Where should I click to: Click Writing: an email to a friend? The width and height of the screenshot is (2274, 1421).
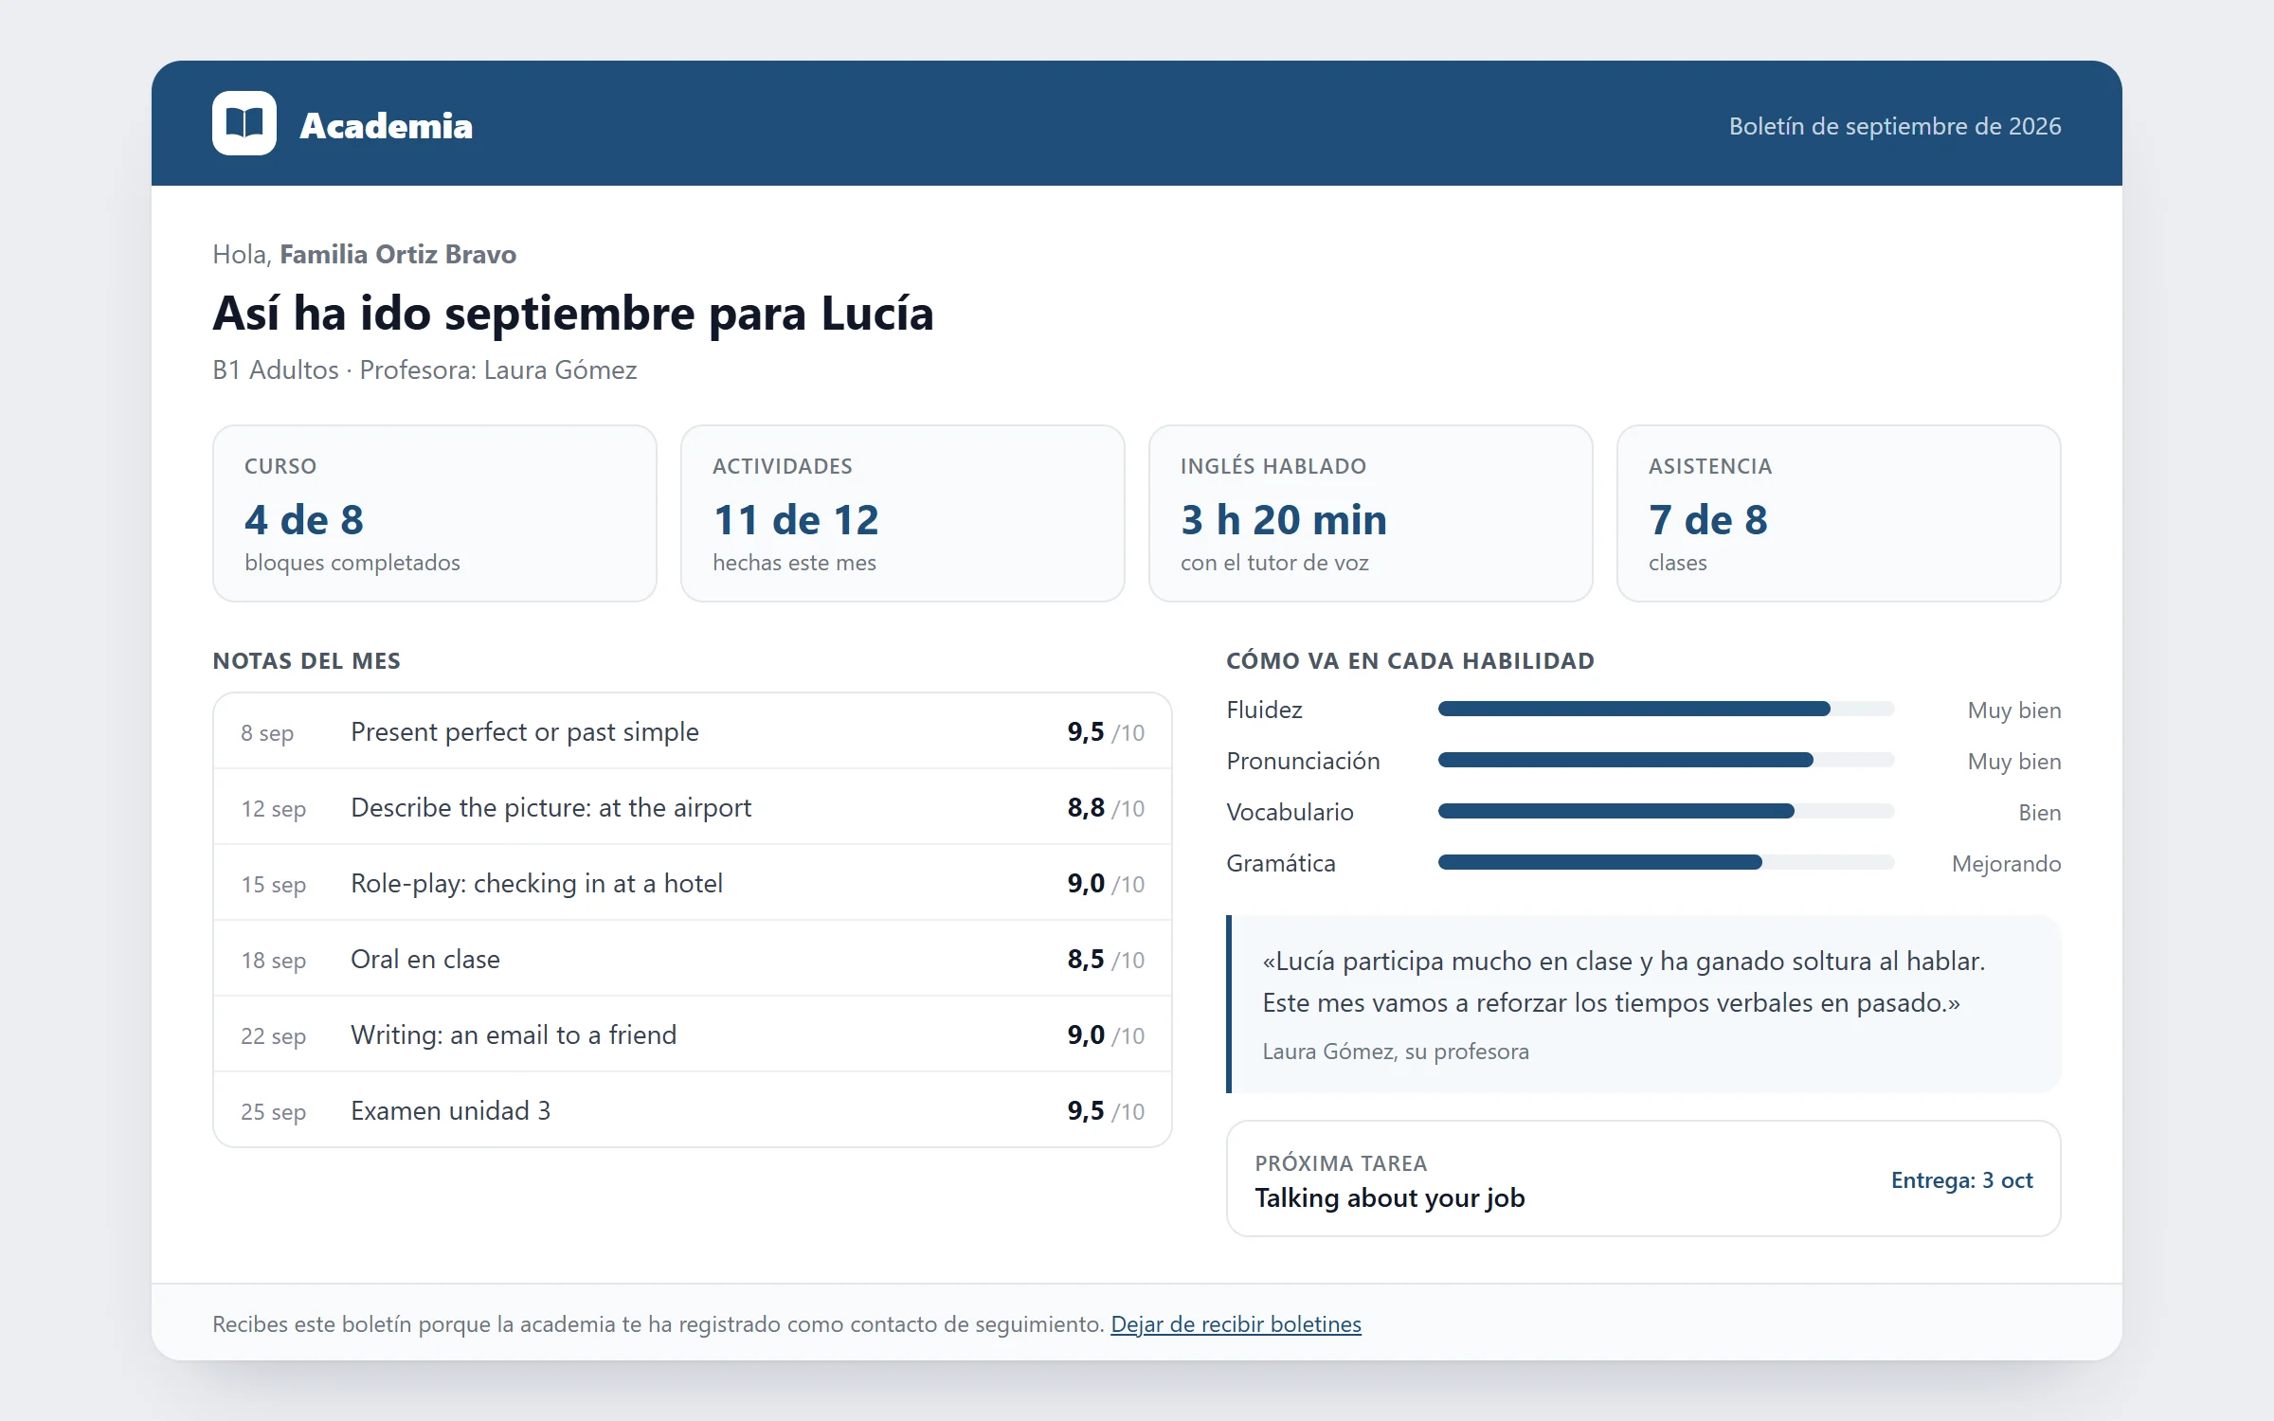[x=514, y=1034]
